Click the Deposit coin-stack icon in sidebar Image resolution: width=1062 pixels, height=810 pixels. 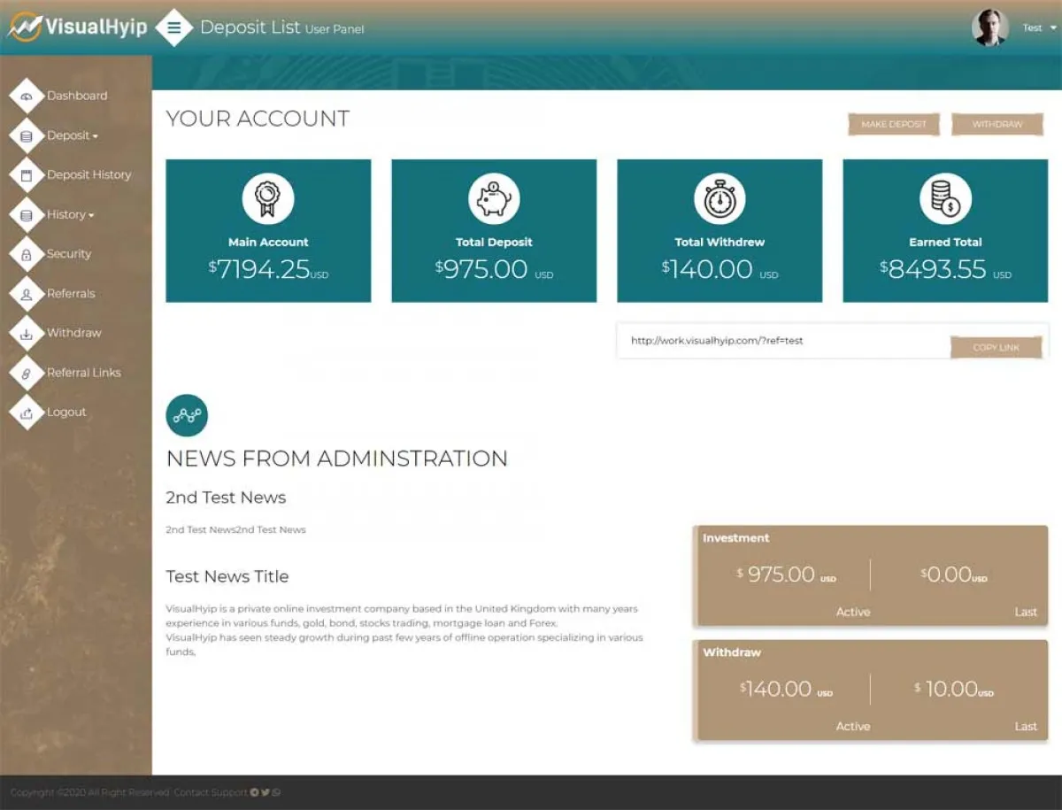(27, 136)
